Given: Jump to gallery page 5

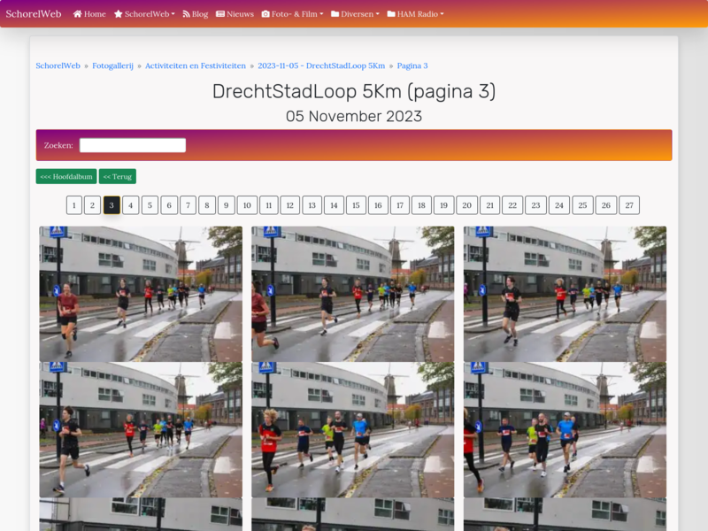Looking at the screenshot, I should click(x=150, y=205).
